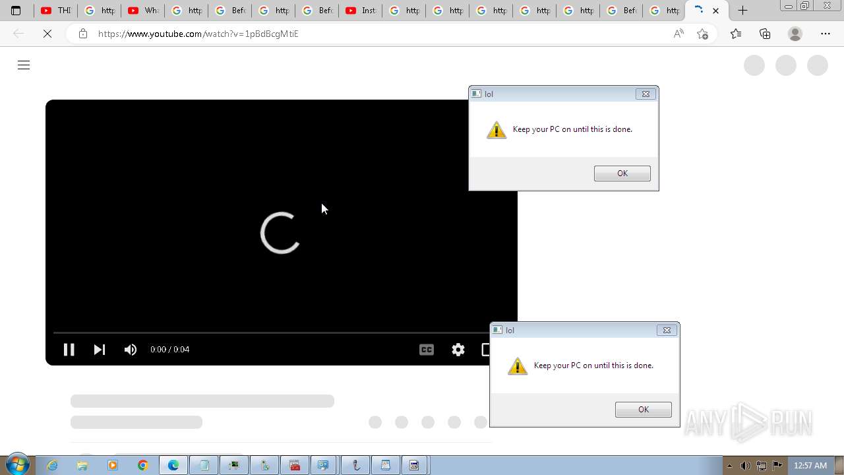Open the Favorites list
This screenshot has height=475, width=844.
coord(736,34)
